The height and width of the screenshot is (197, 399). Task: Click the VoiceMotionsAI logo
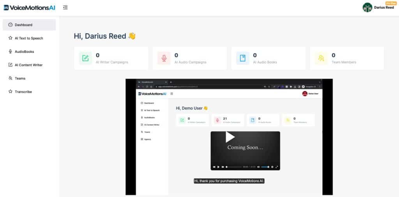tap(29, 8)
